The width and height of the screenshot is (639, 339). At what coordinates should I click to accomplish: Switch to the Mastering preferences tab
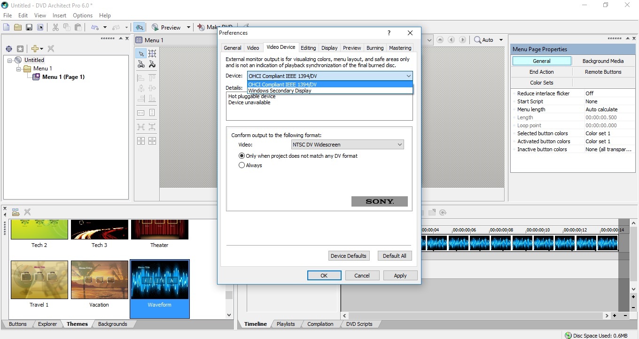[400, 48]
